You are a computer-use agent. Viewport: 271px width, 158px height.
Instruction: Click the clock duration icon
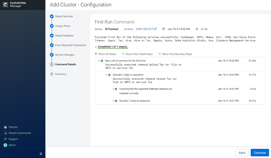[197, 29]
